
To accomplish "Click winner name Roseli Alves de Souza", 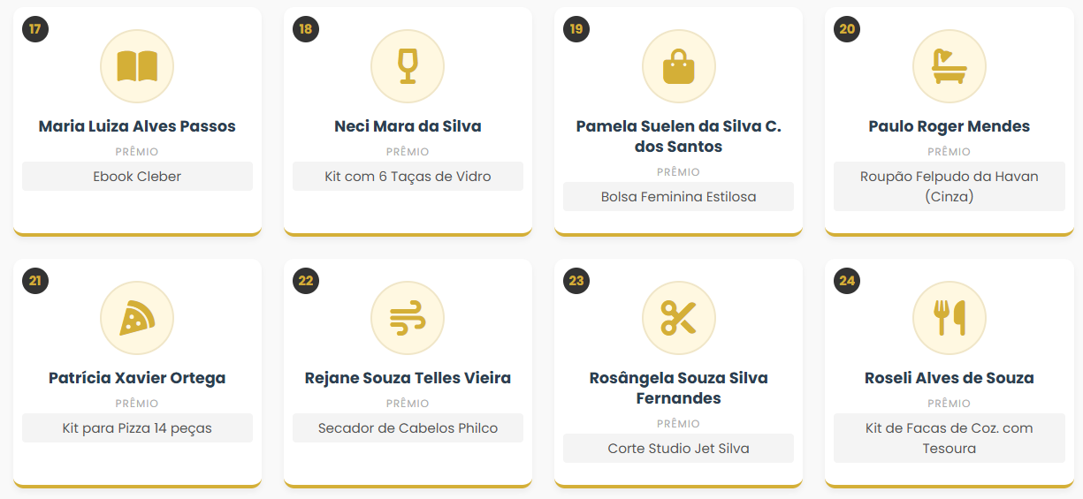I will [949, 378].
